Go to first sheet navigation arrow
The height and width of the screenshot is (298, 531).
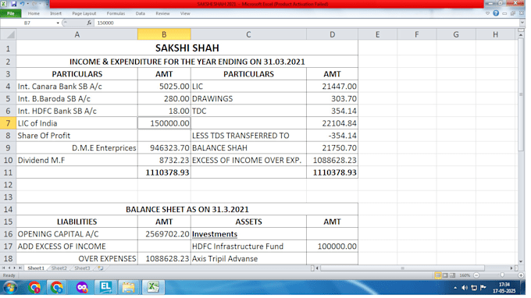coord(3,268)
